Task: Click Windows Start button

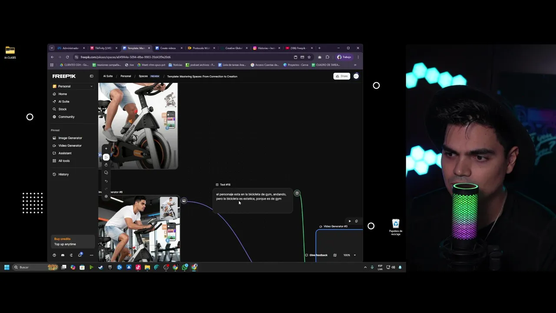Action: click(7, 267)
